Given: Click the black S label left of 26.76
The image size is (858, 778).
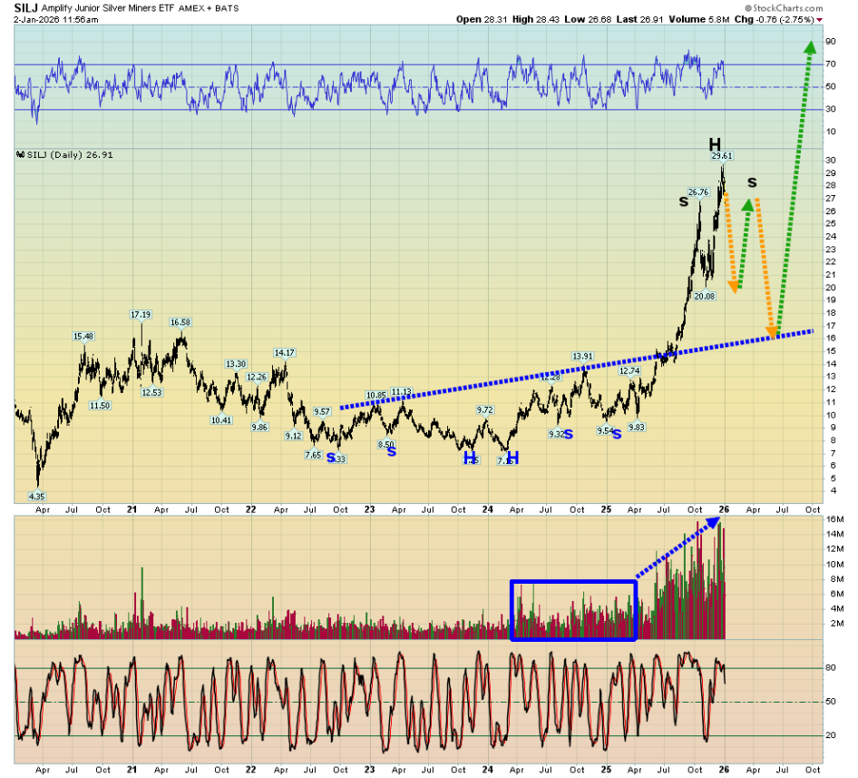Looking at the screenshot, I should pos(683,201).
